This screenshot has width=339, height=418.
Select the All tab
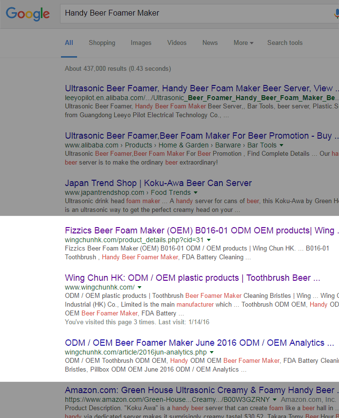pyautogui.click(x=69, y=42)
